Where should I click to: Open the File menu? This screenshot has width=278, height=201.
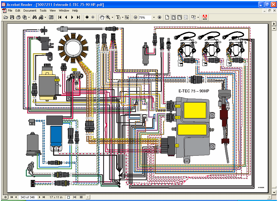[x=10, y=11]
